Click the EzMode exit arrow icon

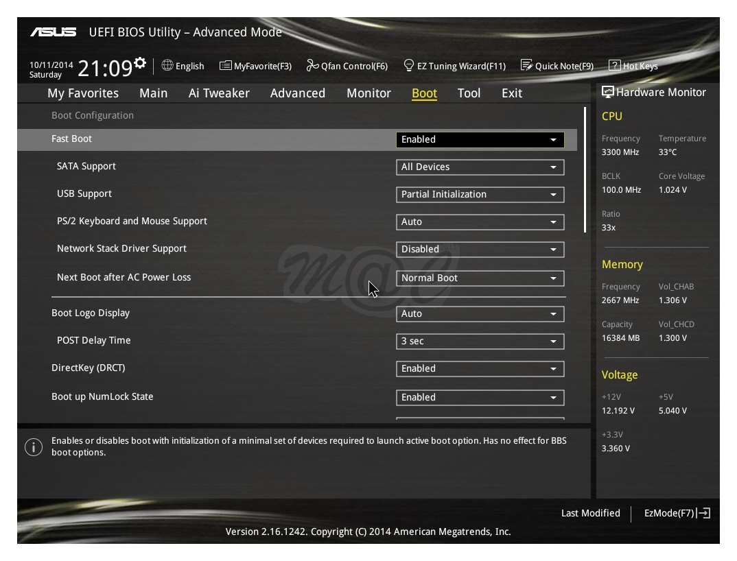(703, 513)
